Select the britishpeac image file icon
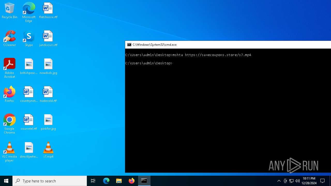The width and height of the screenshot is (331, 186). tap(29, 66)
